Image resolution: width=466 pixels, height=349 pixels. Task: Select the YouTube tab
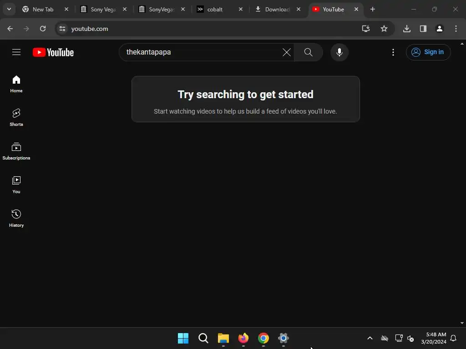(x=334, y=10)
